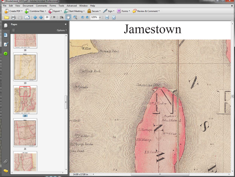Close the document with menu bar X
235x177 pixels.
[x=232, y=6]
